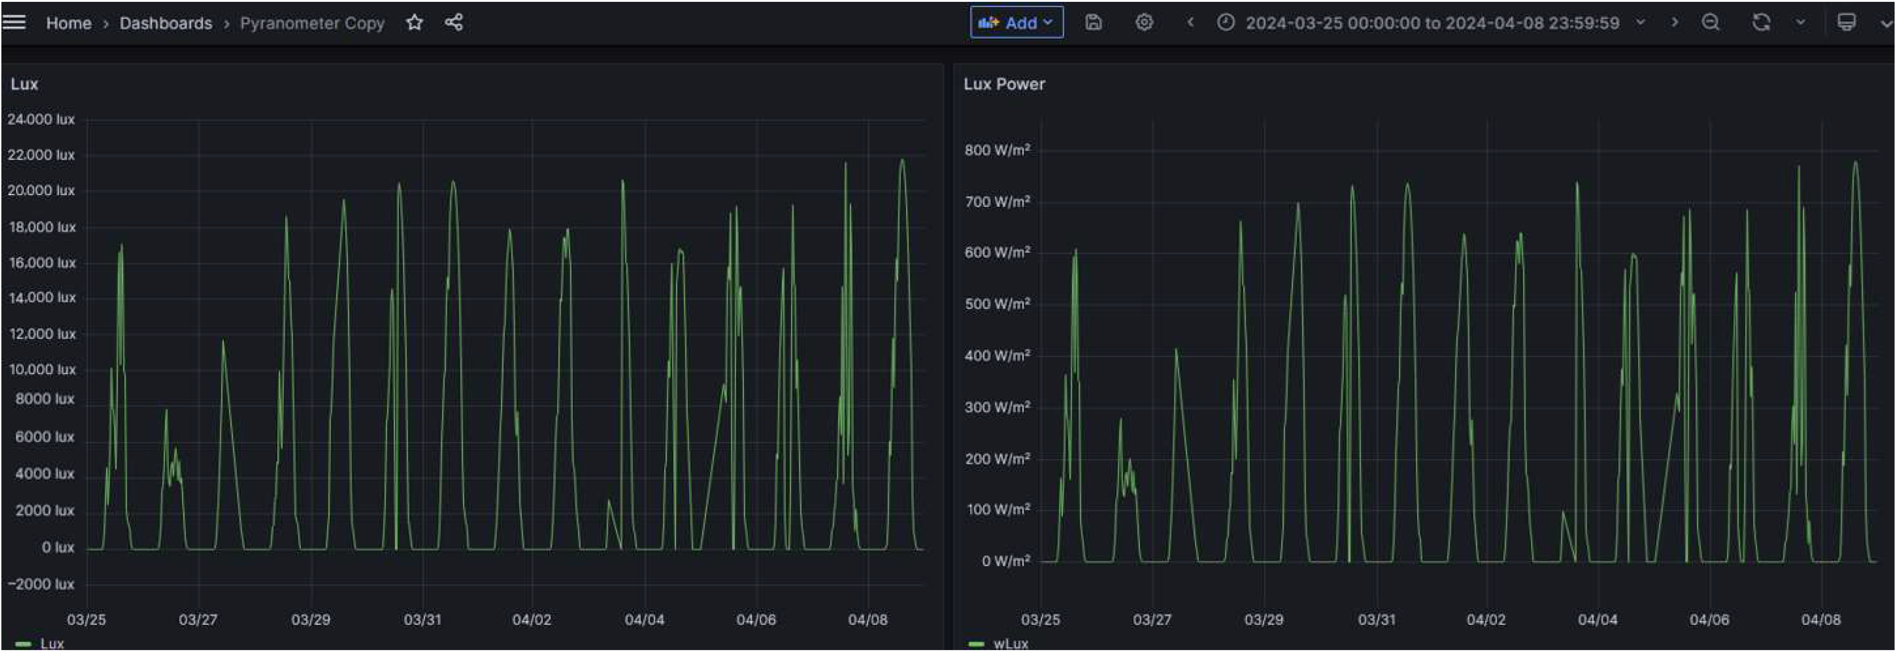Screen dimensions: 1895x651
Task: Open the hamburger navigation menu
Action: 14,22
